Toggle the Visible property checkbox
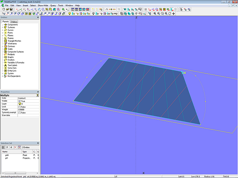The height and width of the screenshot is (178, 238). 19,101
